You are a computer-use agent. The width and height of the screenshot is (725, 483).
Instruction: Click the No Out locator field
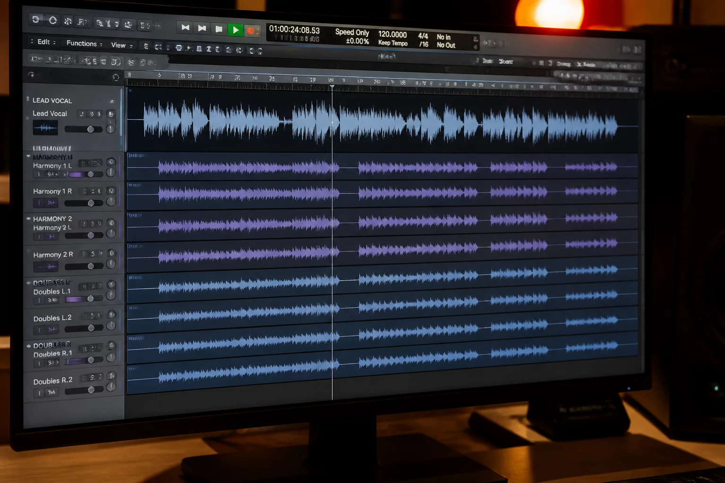click(x=446, y=45)
